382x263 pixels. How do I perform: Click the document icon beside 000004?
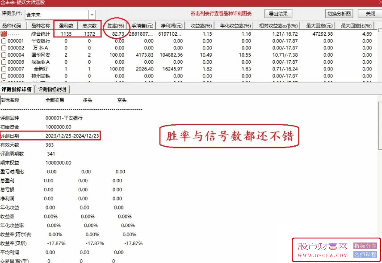pos(4,55)
